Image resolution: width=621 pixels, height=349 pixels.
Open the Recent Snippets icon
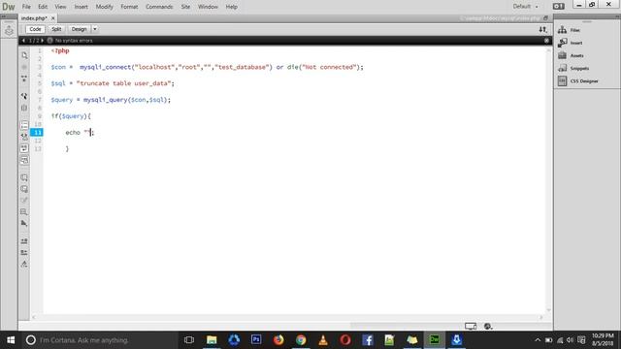(x=24, y=212)
